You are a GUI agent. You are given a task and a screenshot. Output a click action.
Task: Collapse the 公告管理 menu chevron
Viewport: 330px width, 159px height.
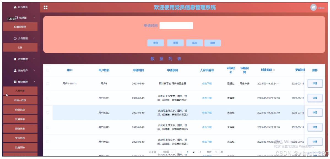(34, 38)
